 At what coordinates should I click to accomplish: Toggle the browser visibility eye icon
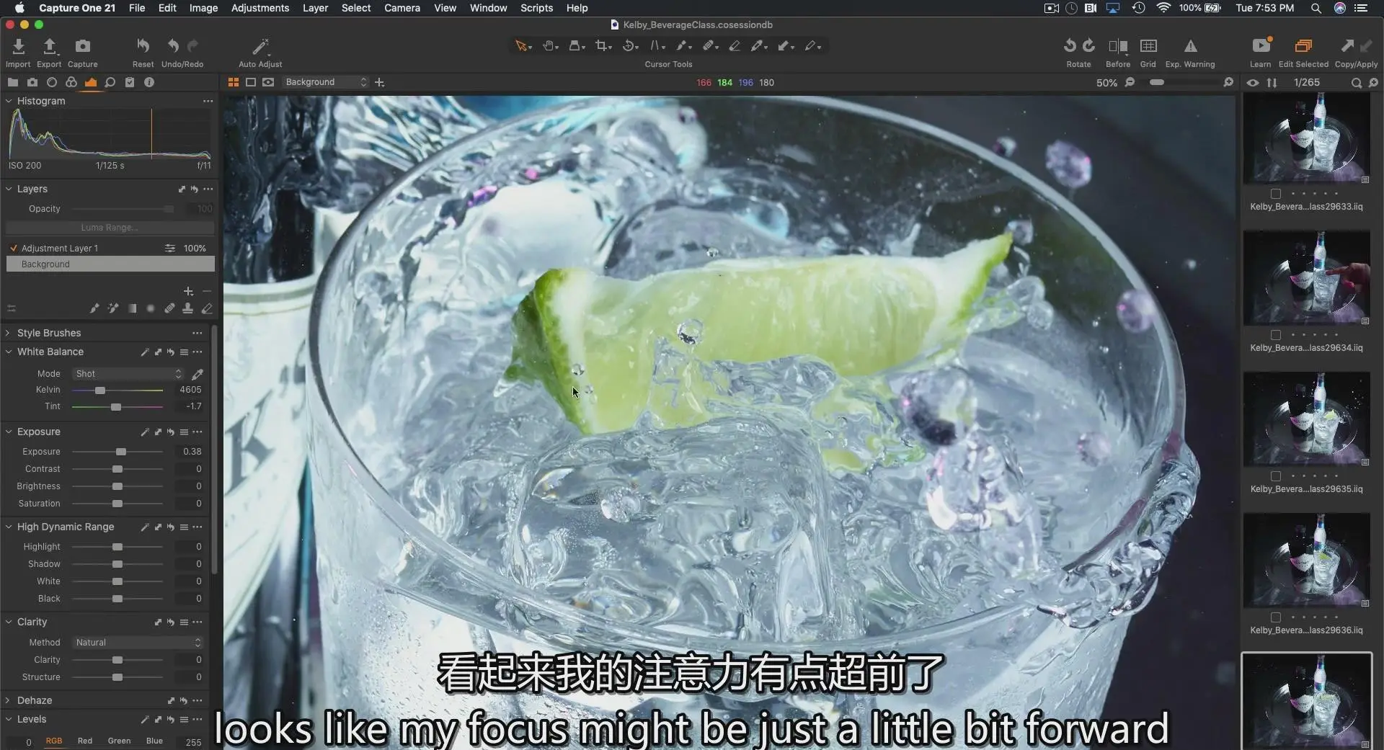tap(1253, 83)
